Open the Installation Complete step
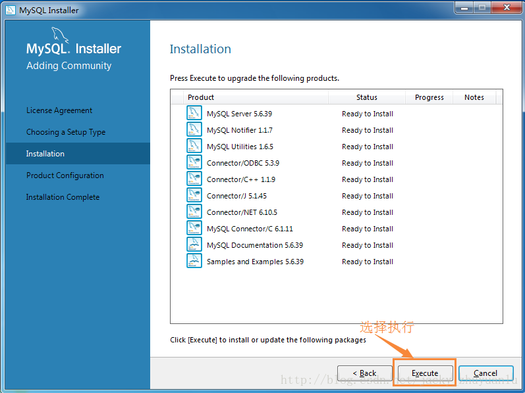525x393 pixels. (63, 197)
